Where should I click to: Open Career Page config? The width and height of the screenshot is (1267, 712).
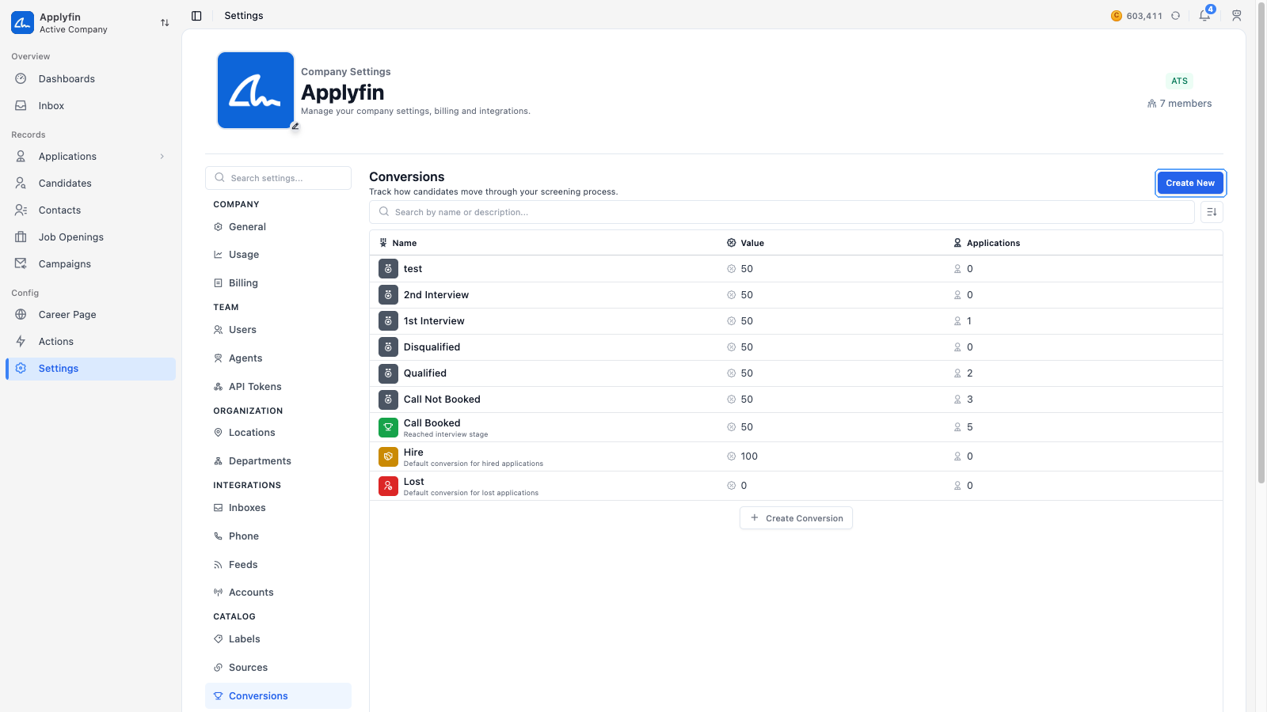coord(90,315)
